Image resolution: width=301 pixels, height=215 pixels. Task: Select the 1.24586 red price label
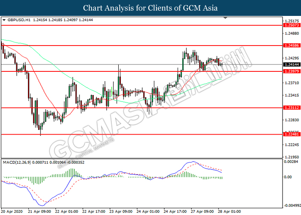click(x=292, y=46)
